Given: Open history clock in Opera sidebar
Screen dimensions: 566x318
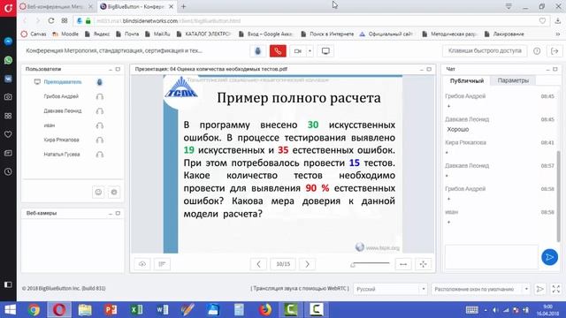Looking at the screenshot, I should [x=8, y=172].
